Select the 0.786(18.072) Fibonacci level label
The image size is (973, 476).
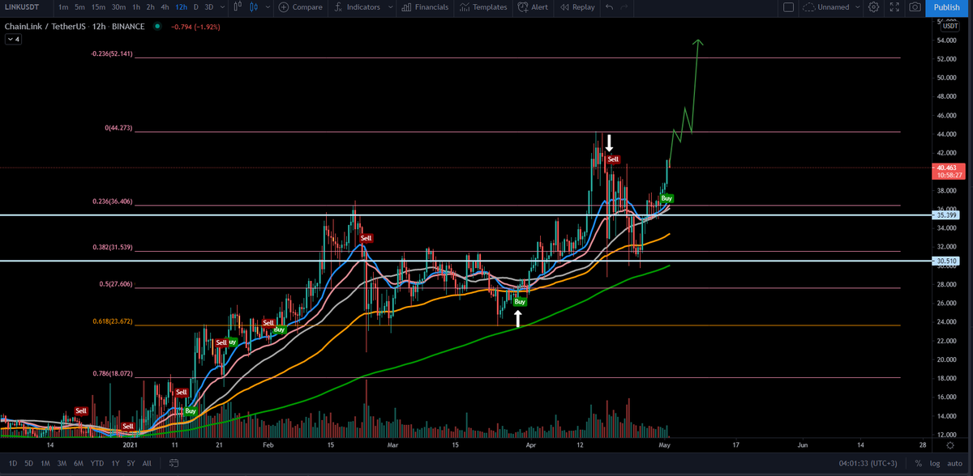(112, 373)
